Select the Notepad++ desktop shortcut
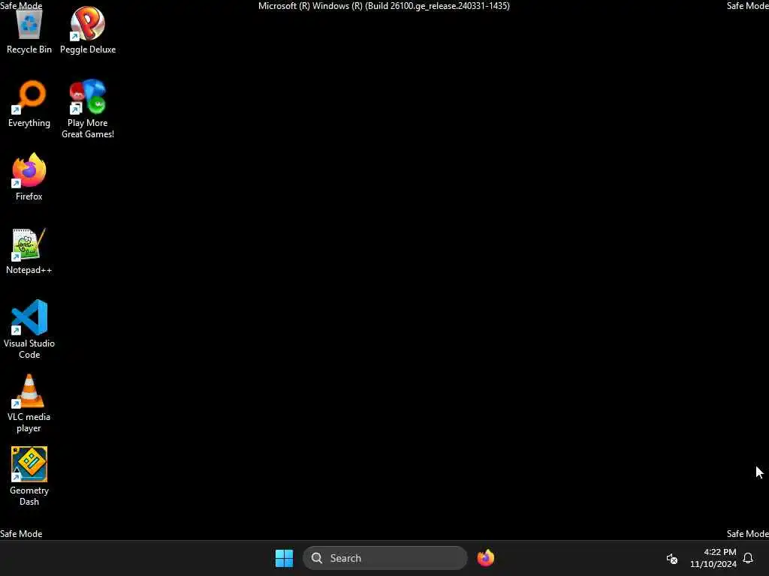 29,250
